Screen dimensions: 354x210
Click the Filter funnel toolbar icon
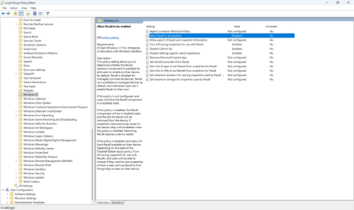tap(48, 14)
